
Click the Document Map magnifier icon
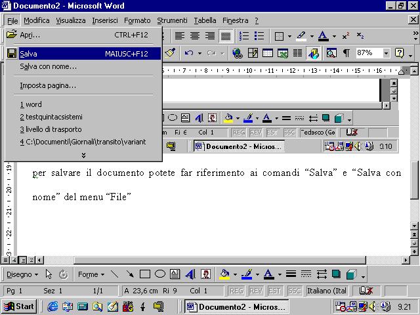[x=331, y=53]
